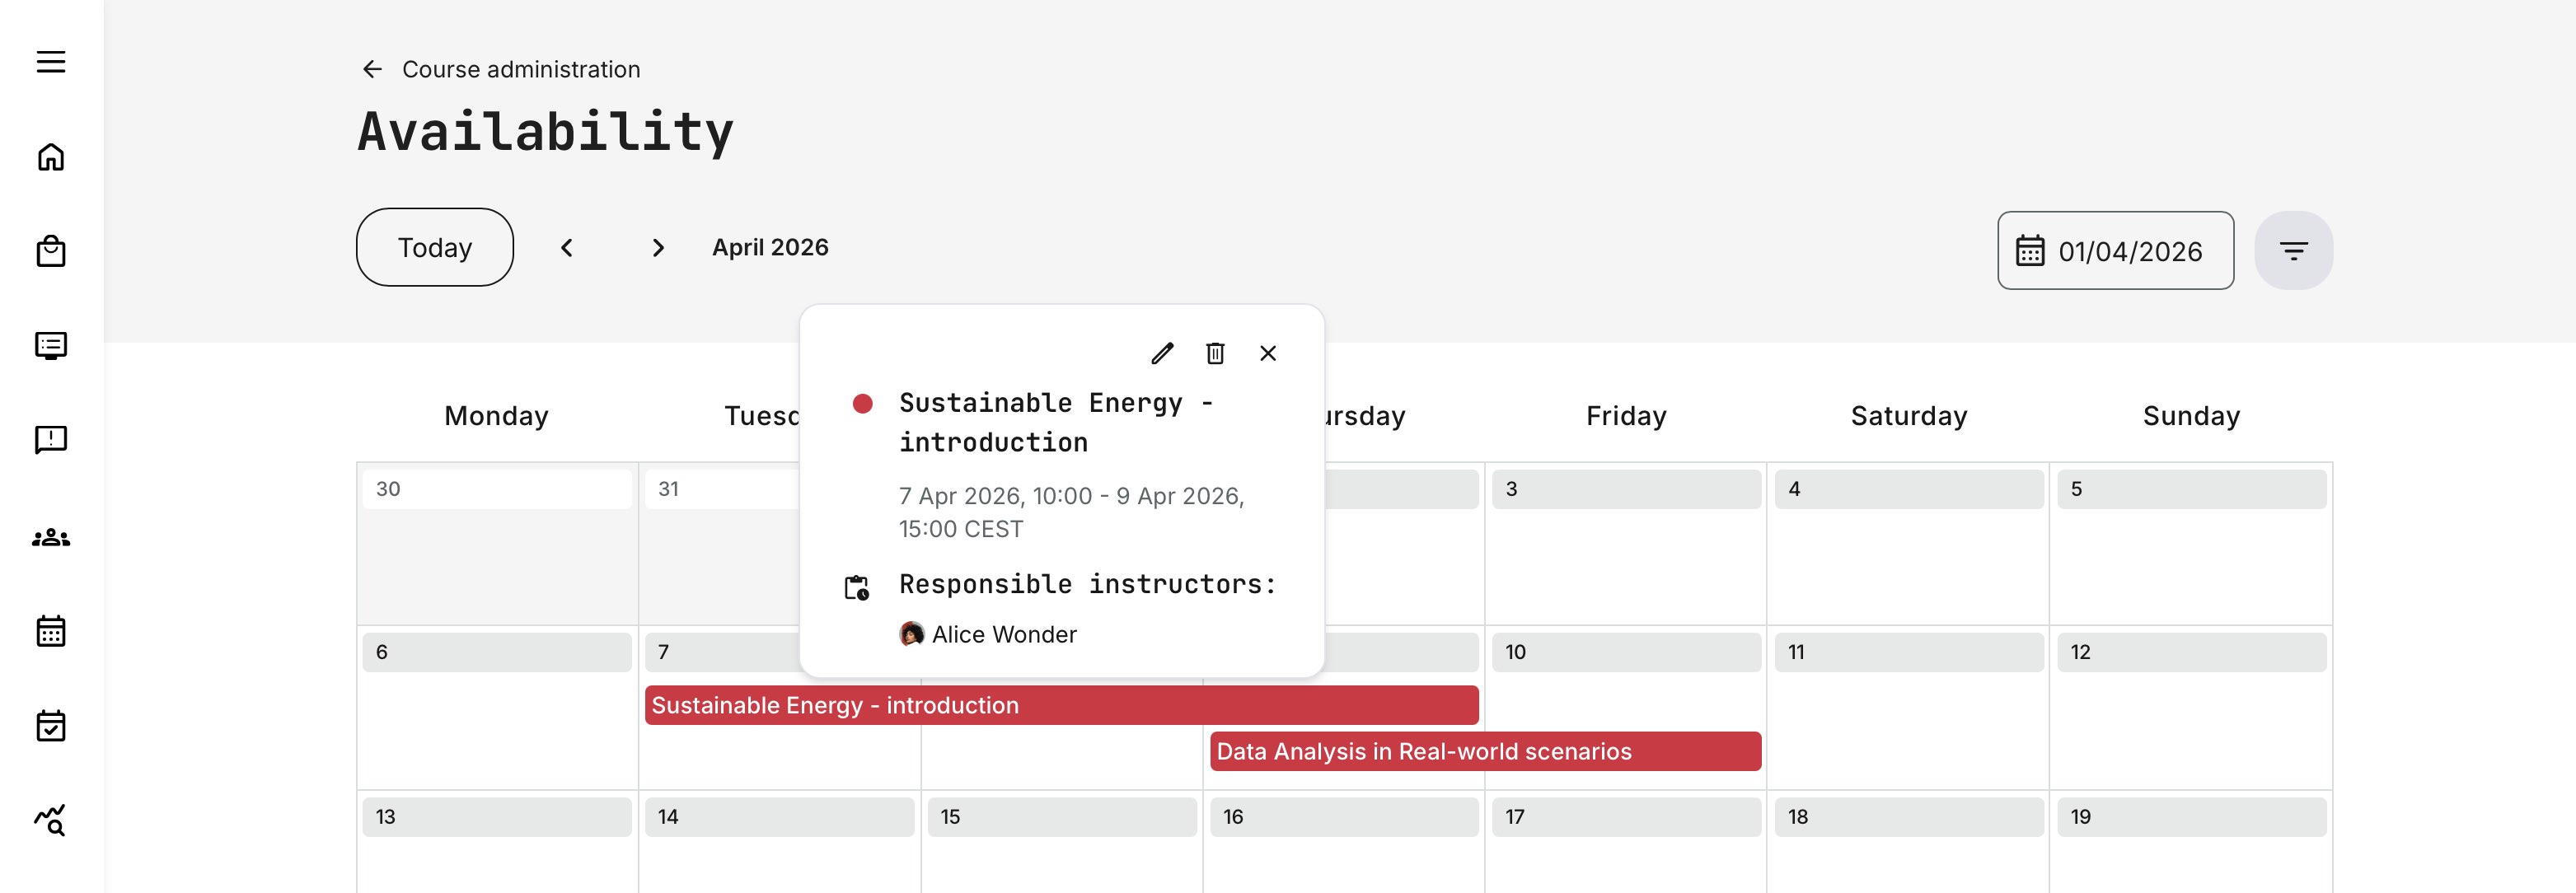Click the Today button
The height and width of the screenshot is (893, 2576).
434,247
